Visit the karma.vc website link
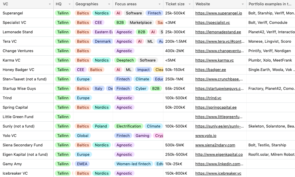Image resolution: width=295 pixels, height=177 pixels. [214, 60]
